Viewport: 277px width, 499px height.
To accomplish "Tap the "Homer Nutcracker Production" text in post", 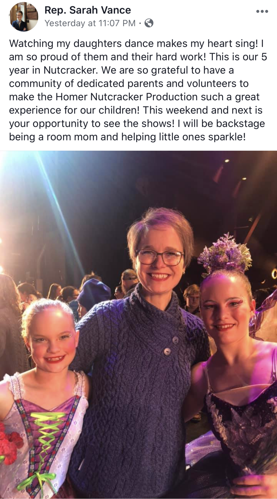I will [x=126, y=97].
